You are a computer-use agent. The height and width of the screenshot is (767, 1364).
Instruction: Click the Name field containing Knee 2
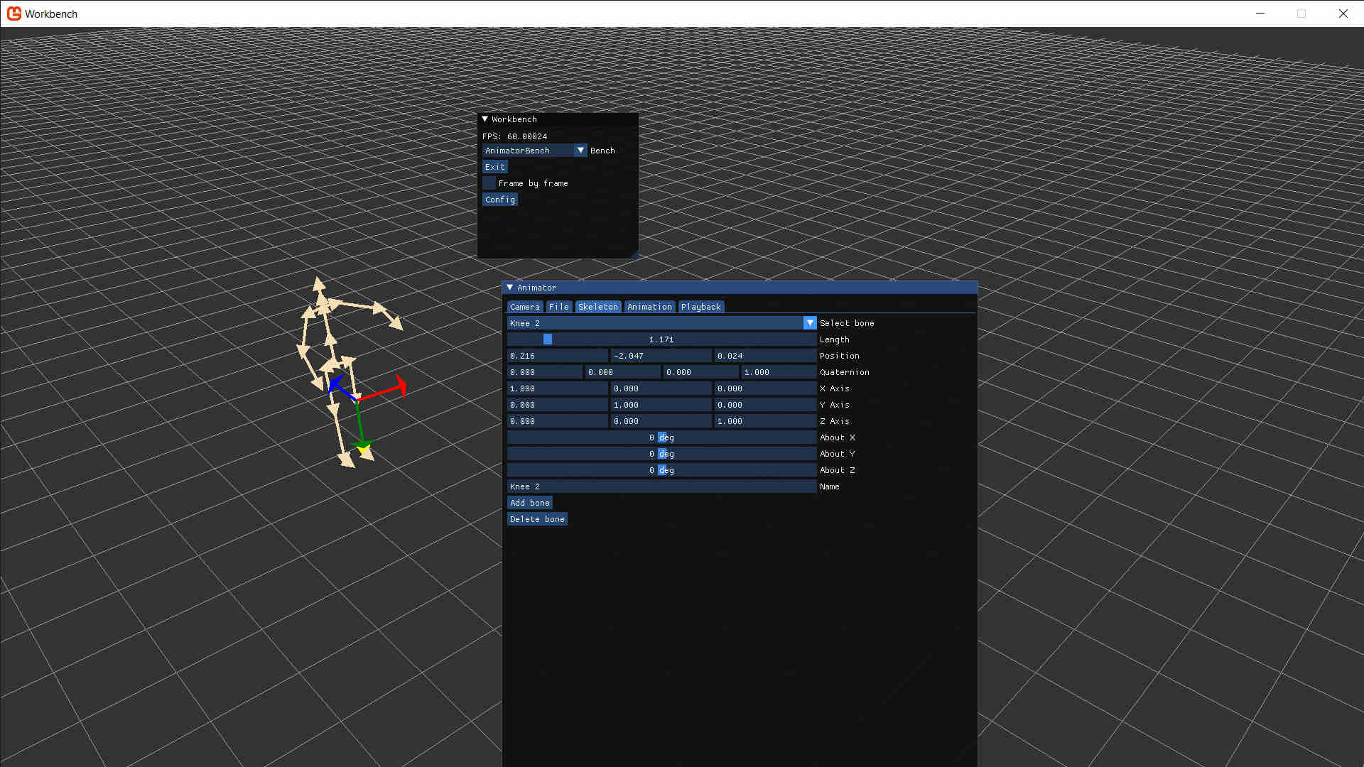pyautogui.click(x=661, y=486)
